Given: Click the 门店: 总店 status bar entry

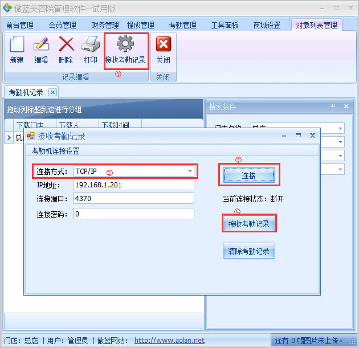Looking at the screenshot, I should click(21, 341).
